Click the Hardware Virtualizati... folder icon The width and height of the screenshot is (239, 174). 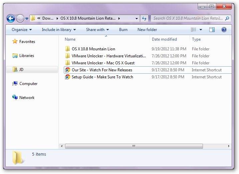[x=67, y=56]
